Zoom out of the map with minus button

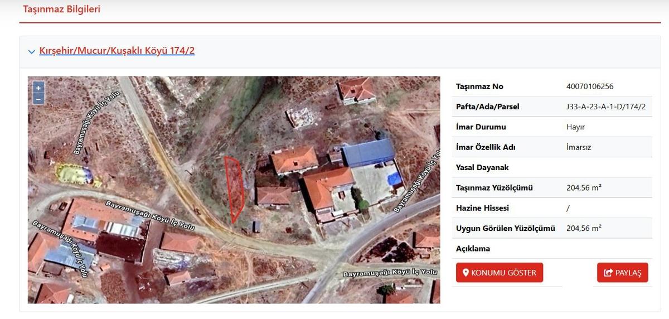[38, 99]
